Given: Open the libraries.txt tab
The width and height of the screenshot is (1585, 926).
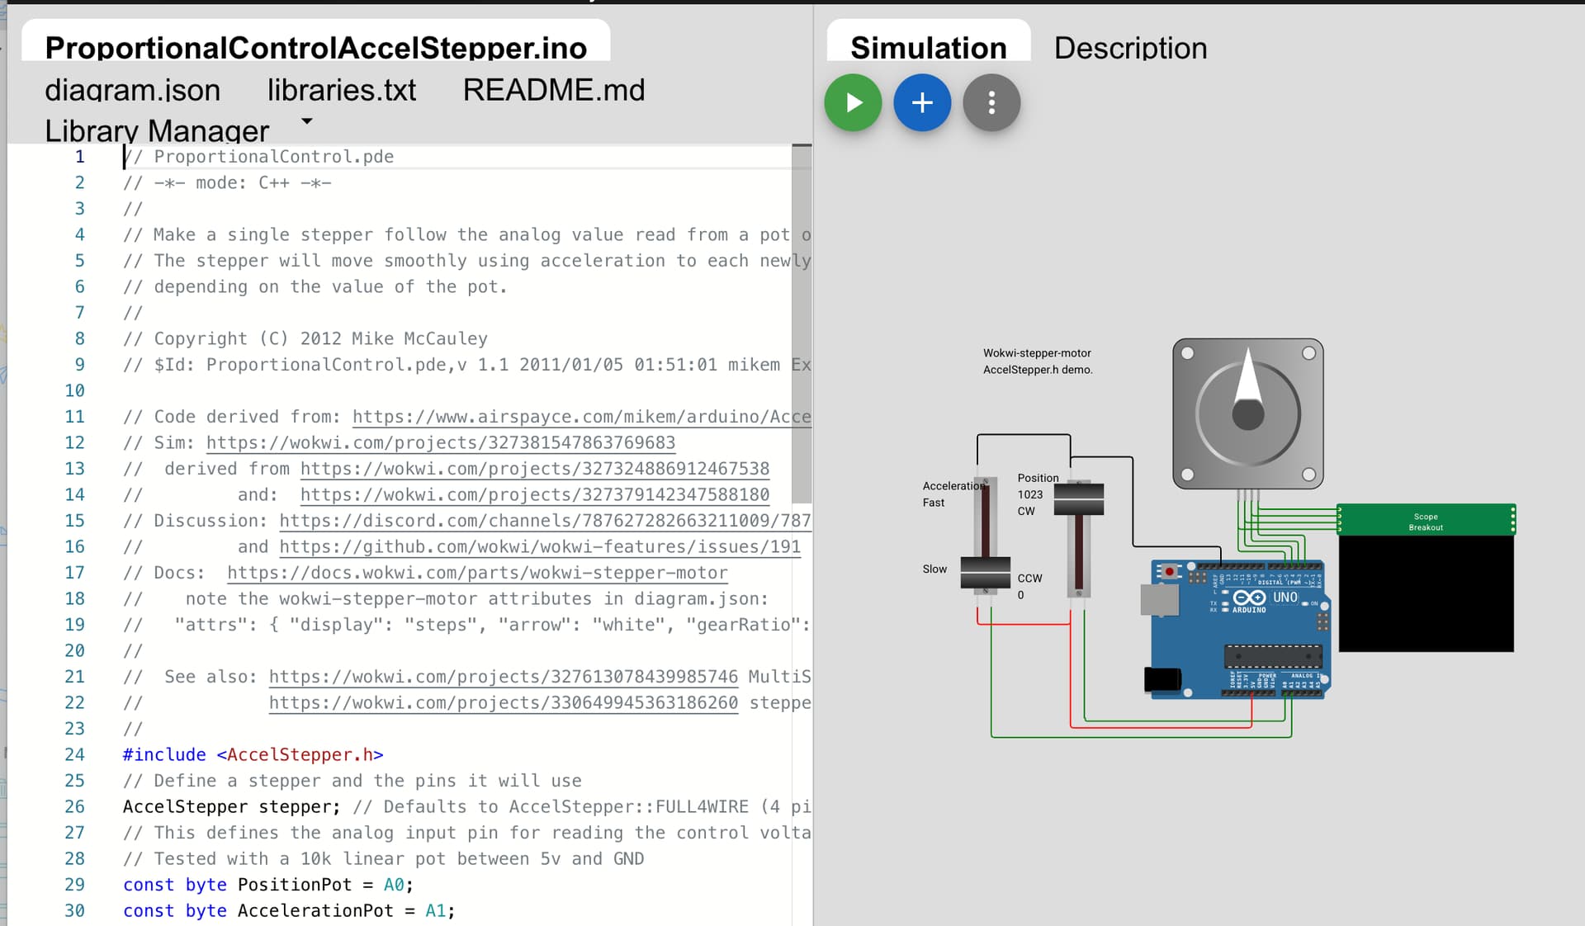Looking at the screenshot, I should [341, 90].
